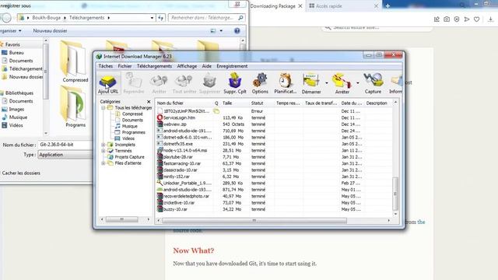
Task: Expand the Incomplets category
Action: point(103,145)
